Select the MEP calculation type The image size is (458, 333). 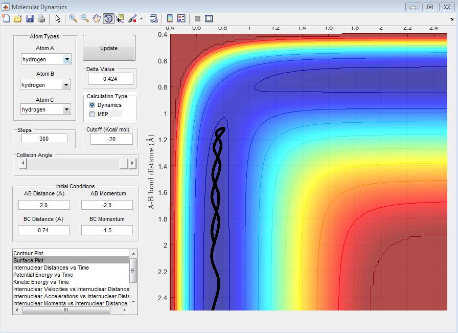(93, 114)
